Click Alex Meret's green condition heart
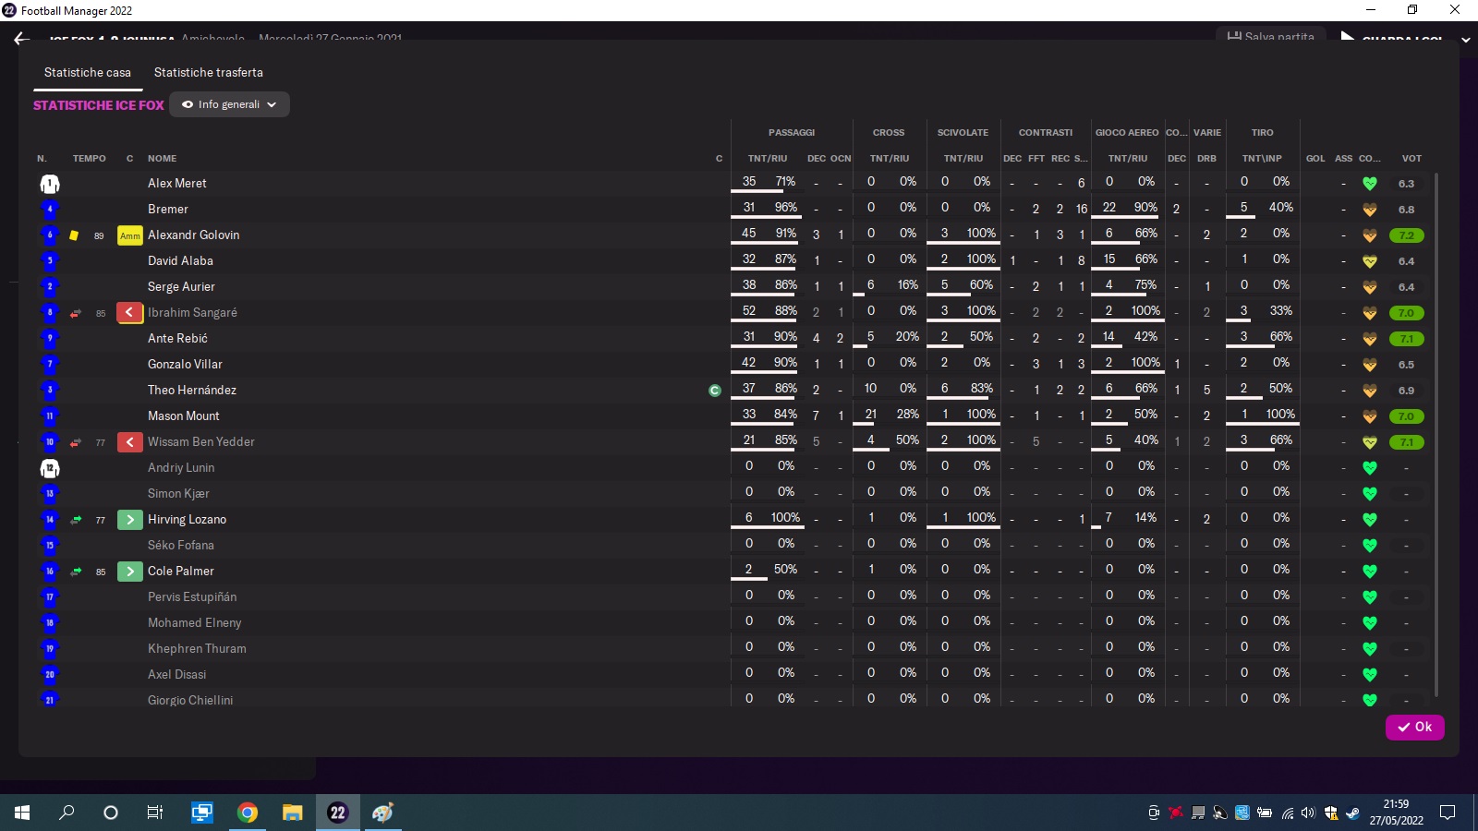 pyautogui.click(x=1370, y=184)
